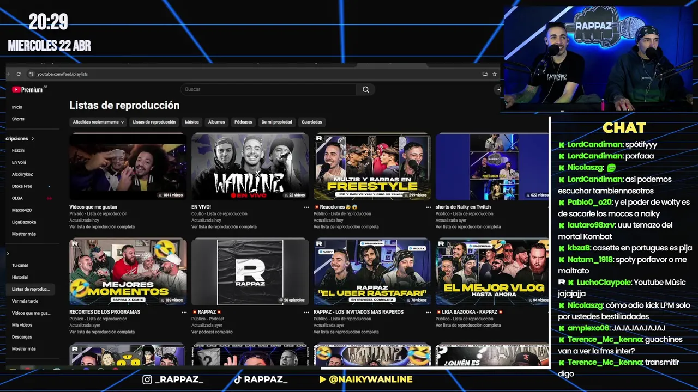Open the AlcolirykoZ subscription channel

point(22,174)
